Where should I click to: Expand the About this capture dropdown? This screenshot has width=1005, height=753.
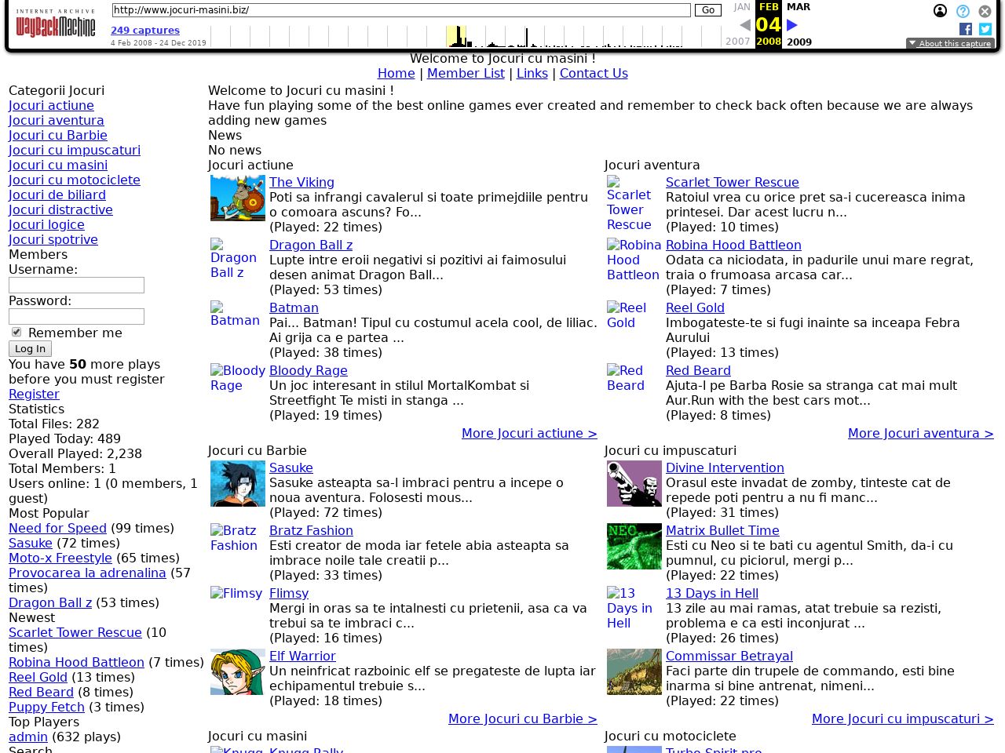coord(950,44)
